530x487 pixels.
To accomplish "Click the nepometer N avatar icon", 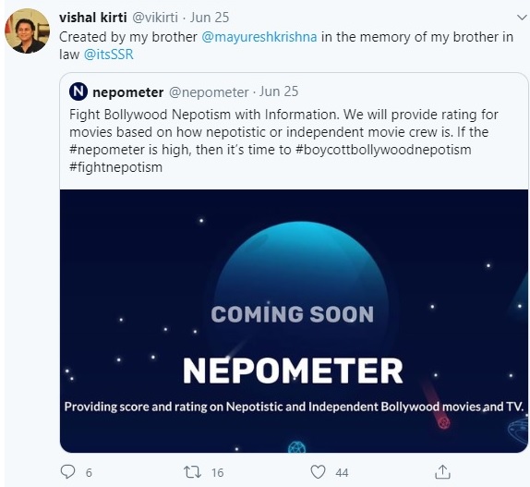I will click(x=78, y=91).
